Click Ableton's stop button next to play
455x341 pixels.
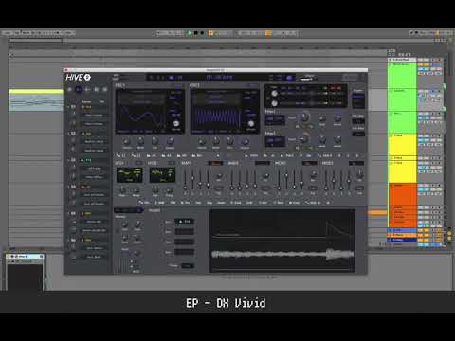(196, 33)
